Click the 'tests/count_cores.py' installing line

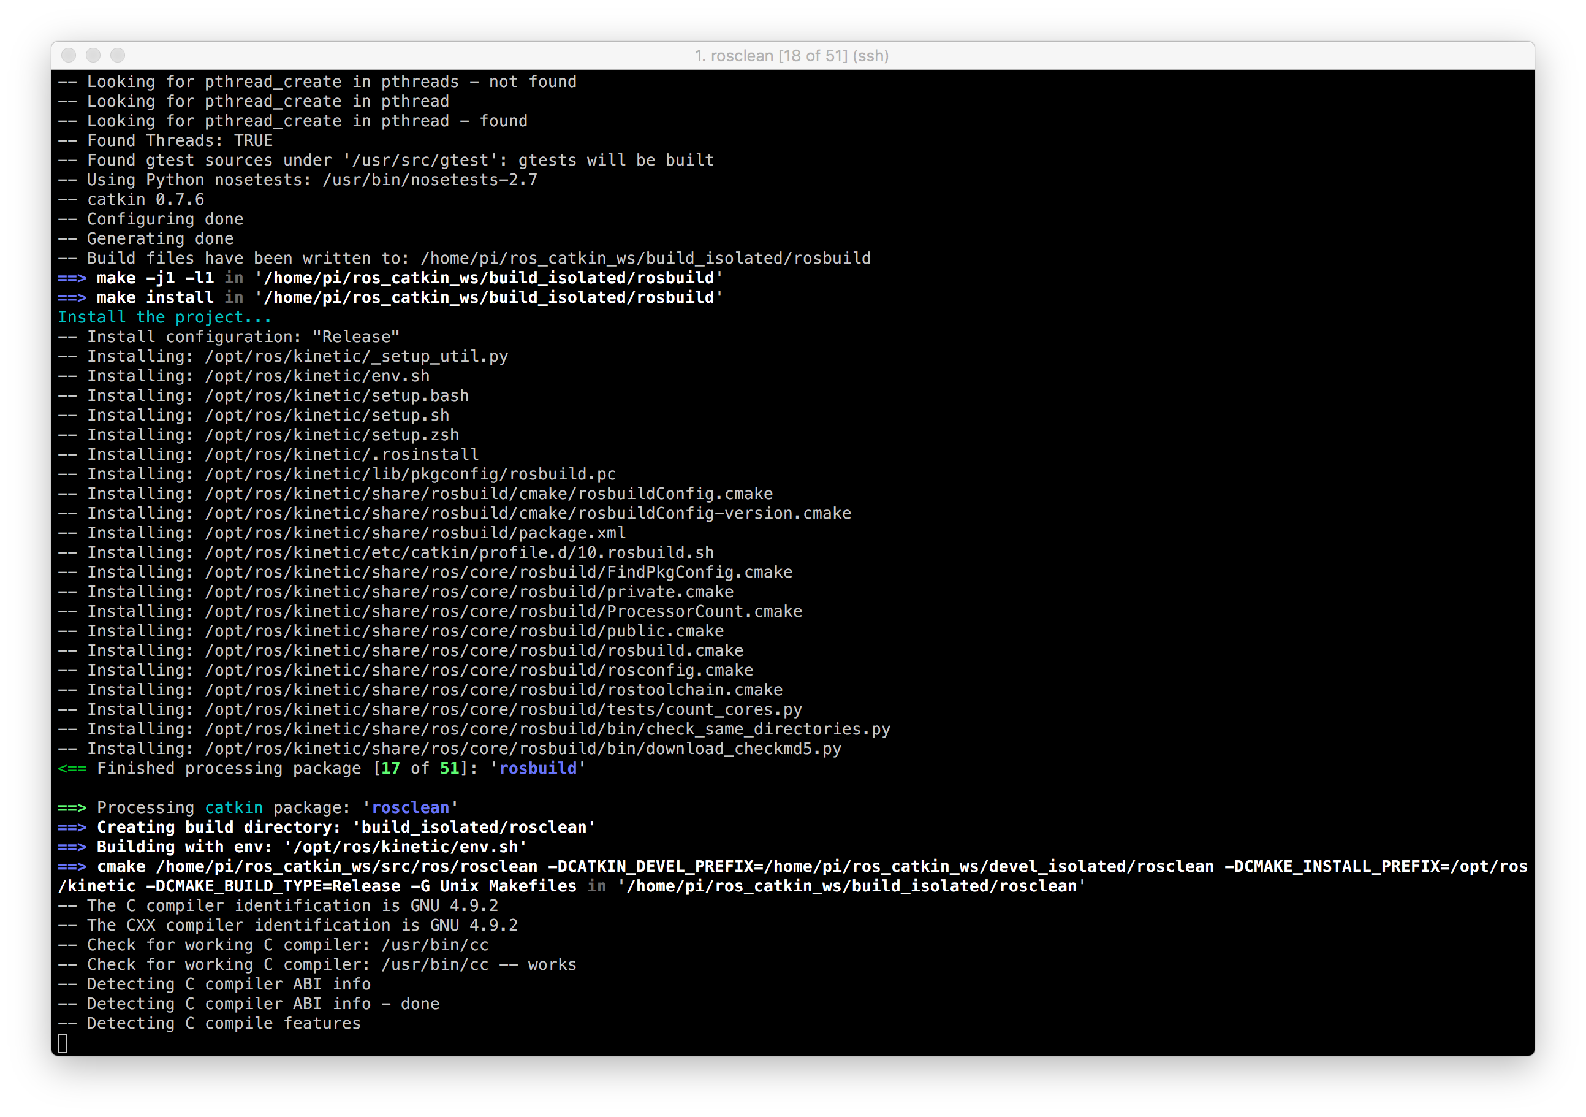tap(430, 709)
